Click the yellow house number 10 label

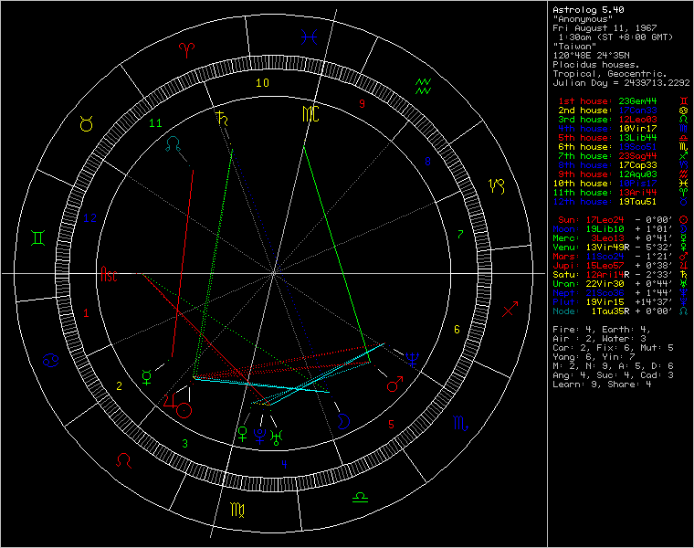coord(262,83)
